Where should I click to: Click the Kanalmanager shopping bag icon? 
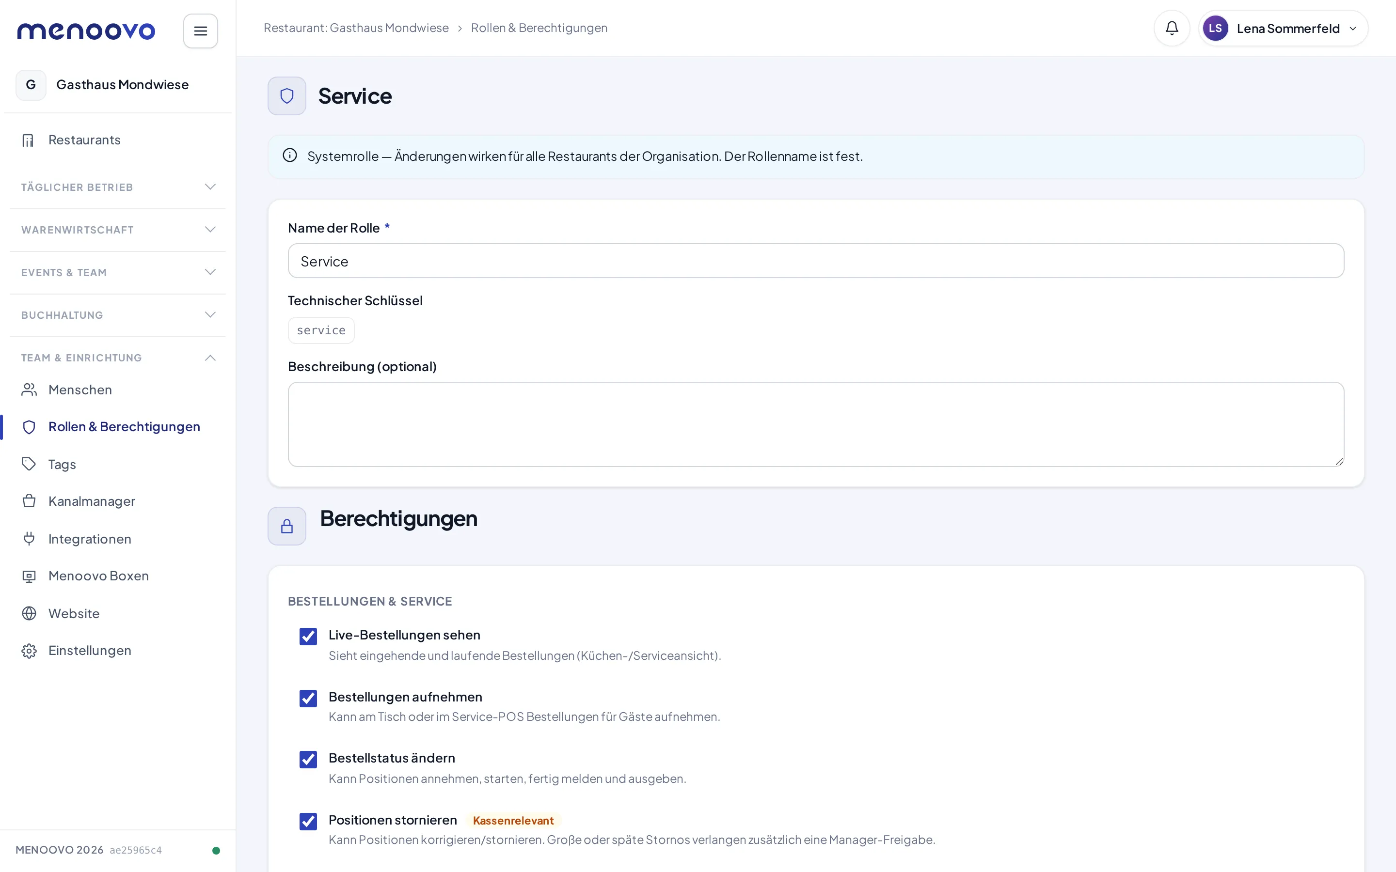29,501
